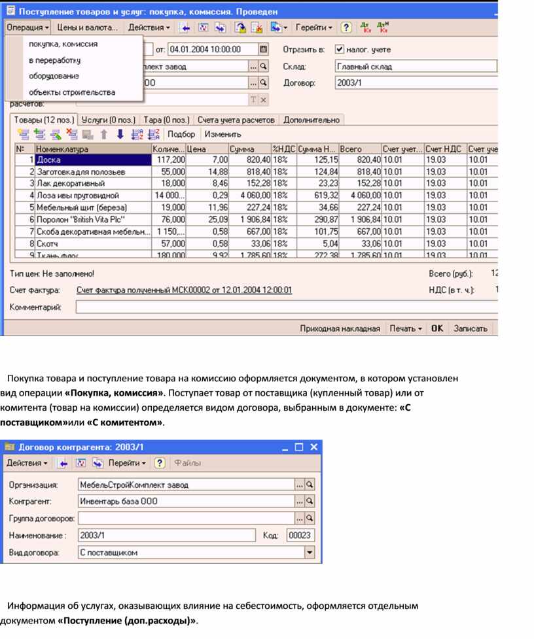Open the Операция dropdown menu
This screenshot has height=639, width=534.
tap(27, 27)
